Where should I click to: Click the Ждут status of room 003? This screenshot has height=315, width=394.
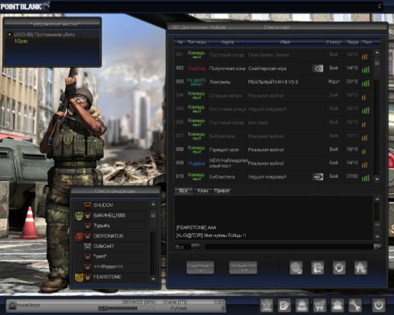pyautogui.click(x=333, y=82)
